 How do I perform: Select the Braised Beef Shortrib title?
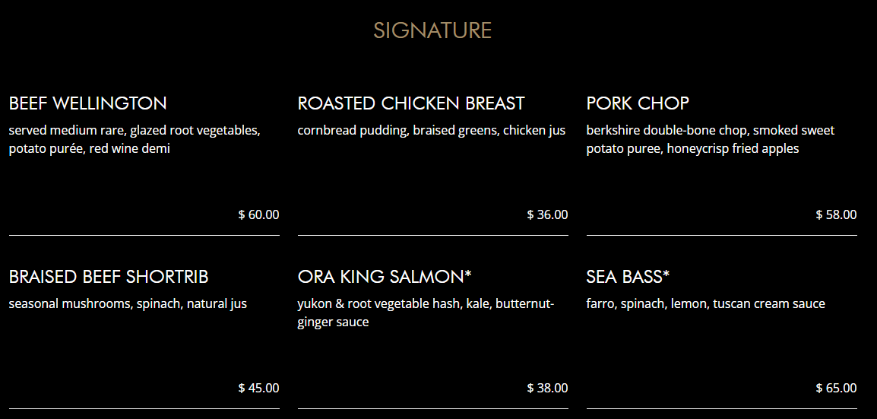coord(109,277)
